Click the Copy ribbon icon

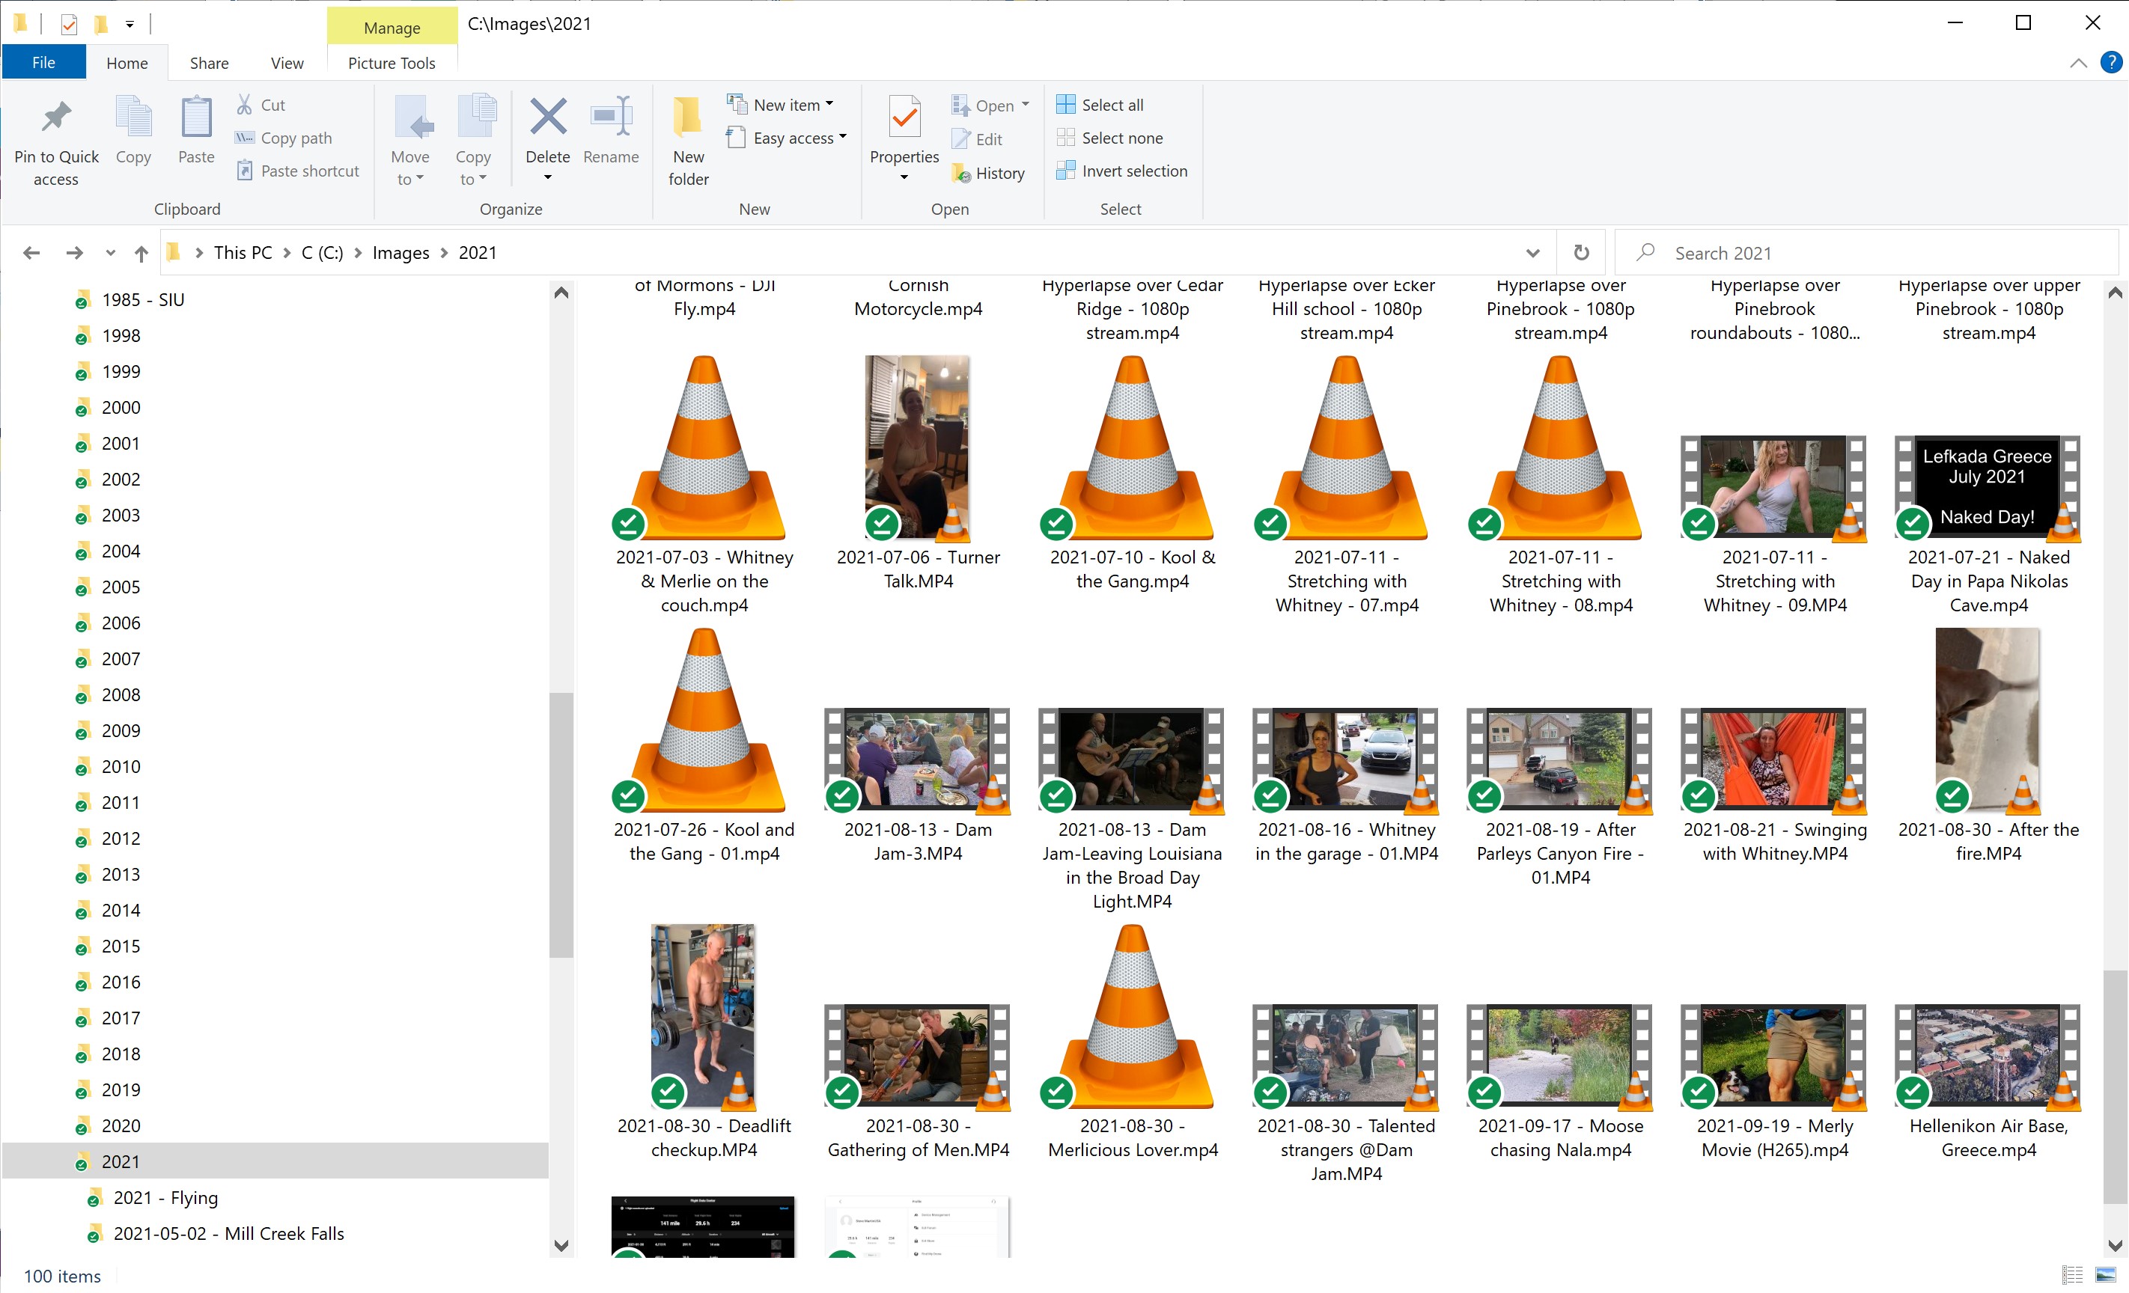133,117
